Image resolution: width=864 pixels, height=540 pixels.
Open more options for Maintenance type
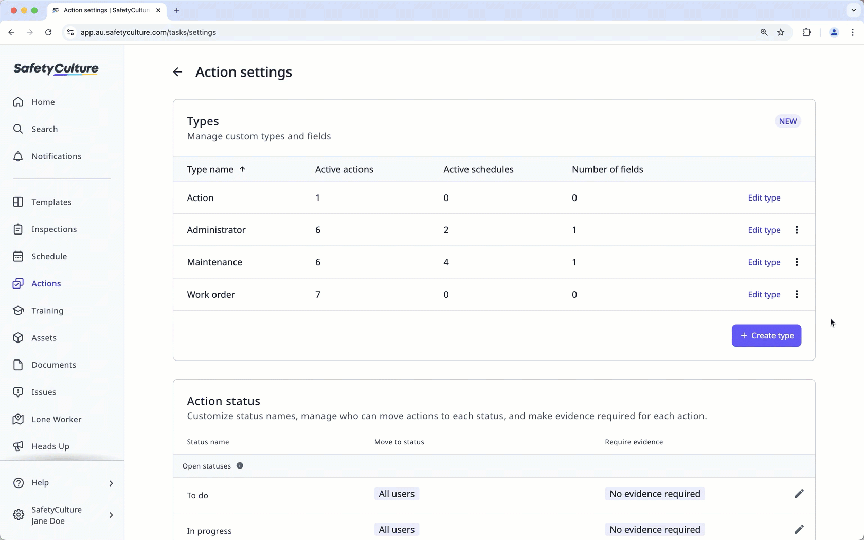point(797,262)
